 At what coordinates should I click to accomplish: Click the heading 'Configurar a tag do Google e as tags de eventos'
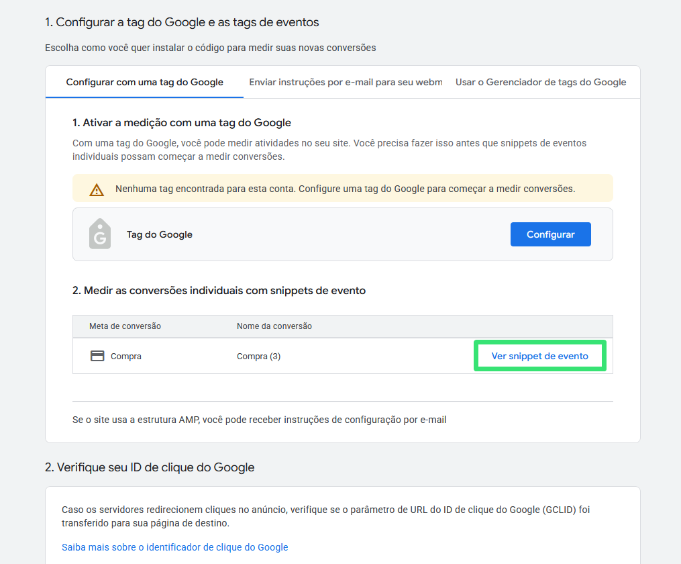182,22
